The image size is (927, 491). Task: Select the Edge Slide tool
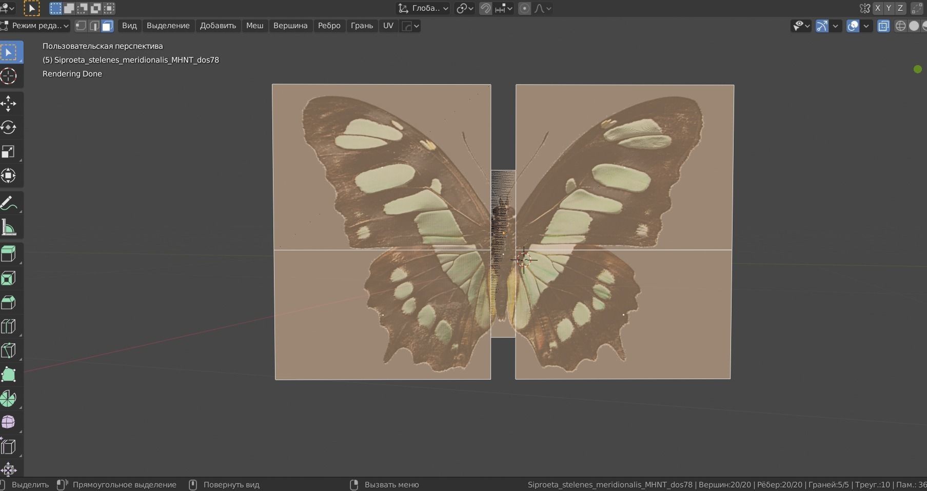tap(9, 446)
